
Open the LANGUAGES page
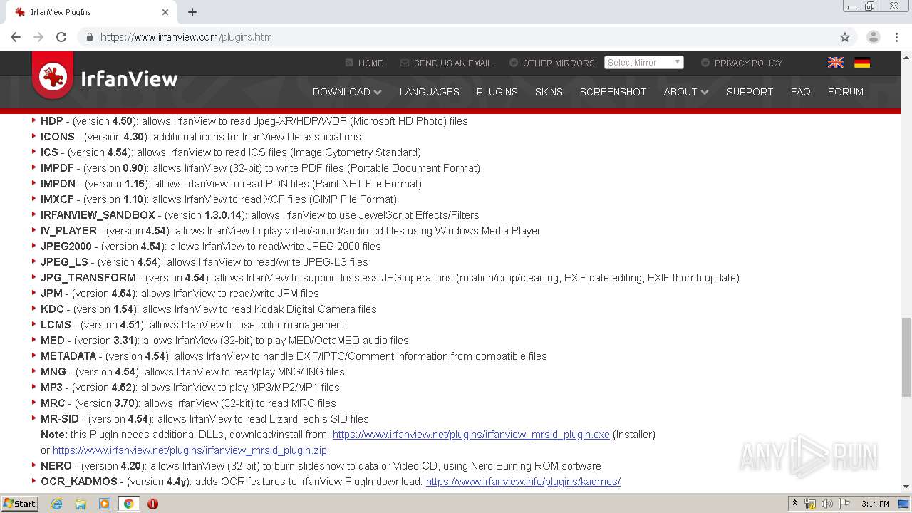(429, 92)
